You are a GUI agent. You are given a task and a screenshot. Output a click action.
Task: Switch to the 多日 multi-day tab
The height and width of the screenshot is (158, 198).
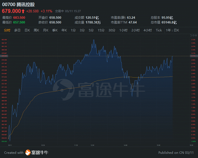(17, 30)
